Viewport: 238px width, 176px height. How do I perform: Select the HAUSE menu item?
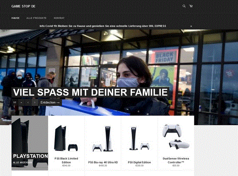point(15,18)
